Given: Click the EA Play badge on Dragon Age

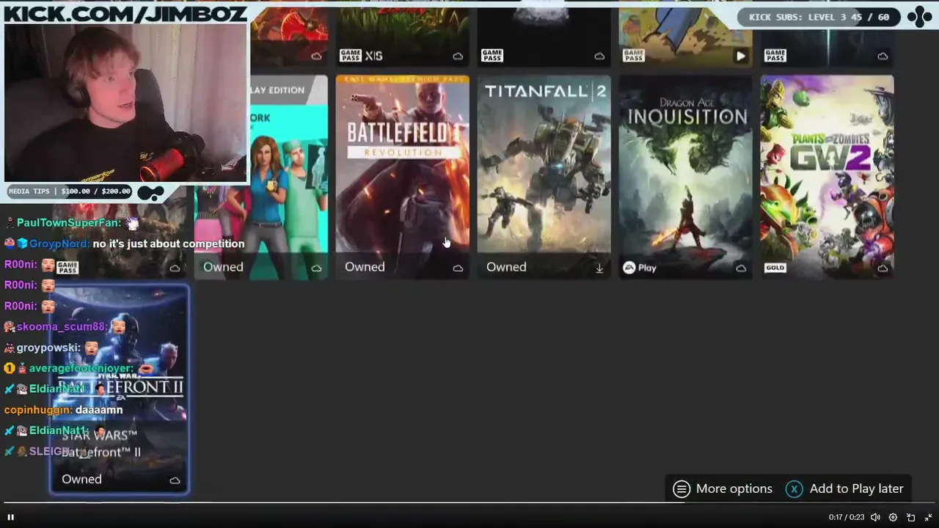Looking at the screenshot, I should coord(640,268).
